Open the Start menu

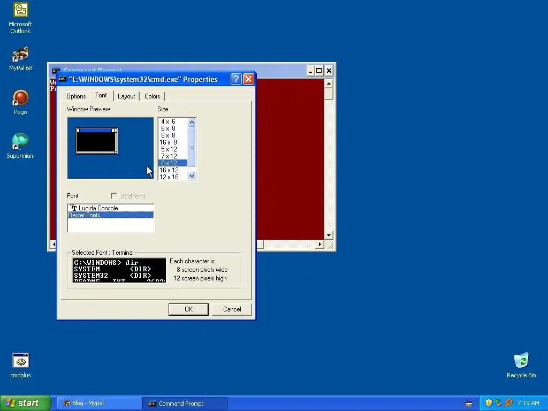pyautogui.click(x=26, y=403)
